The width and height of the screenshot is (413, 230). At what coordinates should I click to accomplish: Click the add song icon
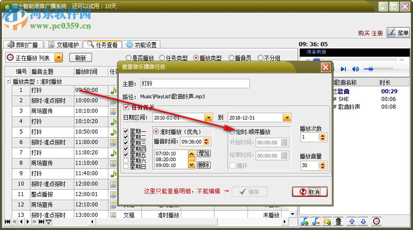pyautogui.click(x=305, y=221)
